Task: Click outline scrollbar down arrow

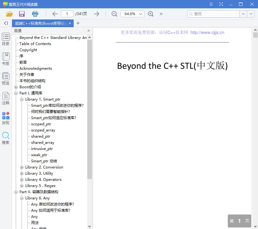Action: pyautogui.click(x=89, y=227)
